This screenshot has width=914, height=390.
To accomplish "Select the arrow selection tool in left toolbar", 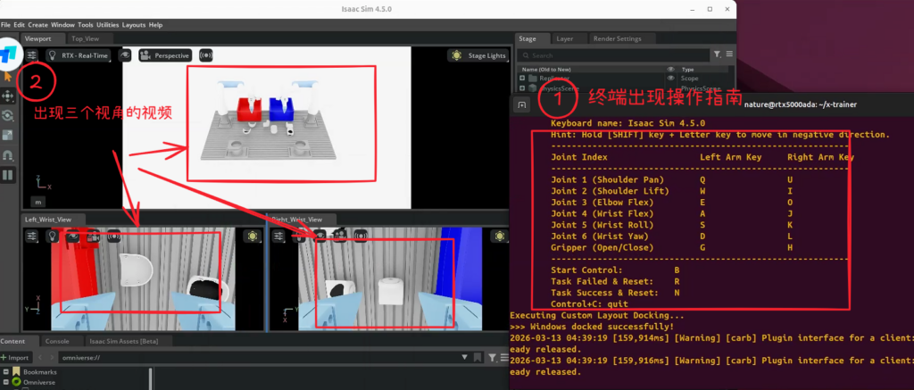I will [x=8, y=78].
